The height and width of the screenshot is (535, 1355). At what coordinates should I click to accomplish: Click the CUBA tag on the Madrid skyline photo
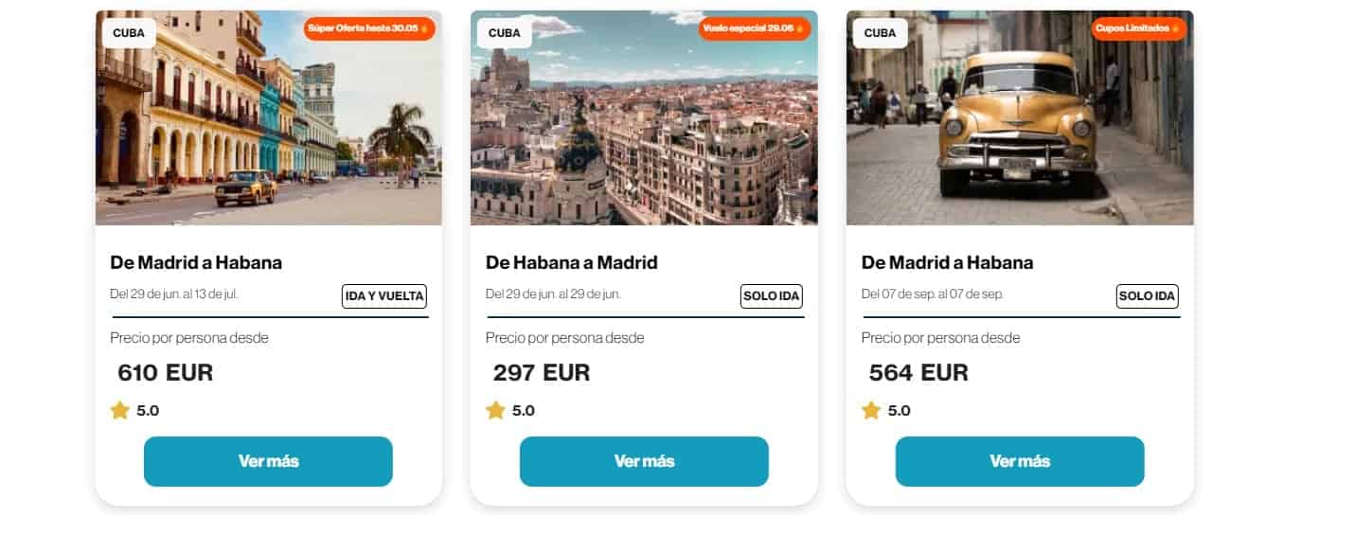[x=504, y=33]
